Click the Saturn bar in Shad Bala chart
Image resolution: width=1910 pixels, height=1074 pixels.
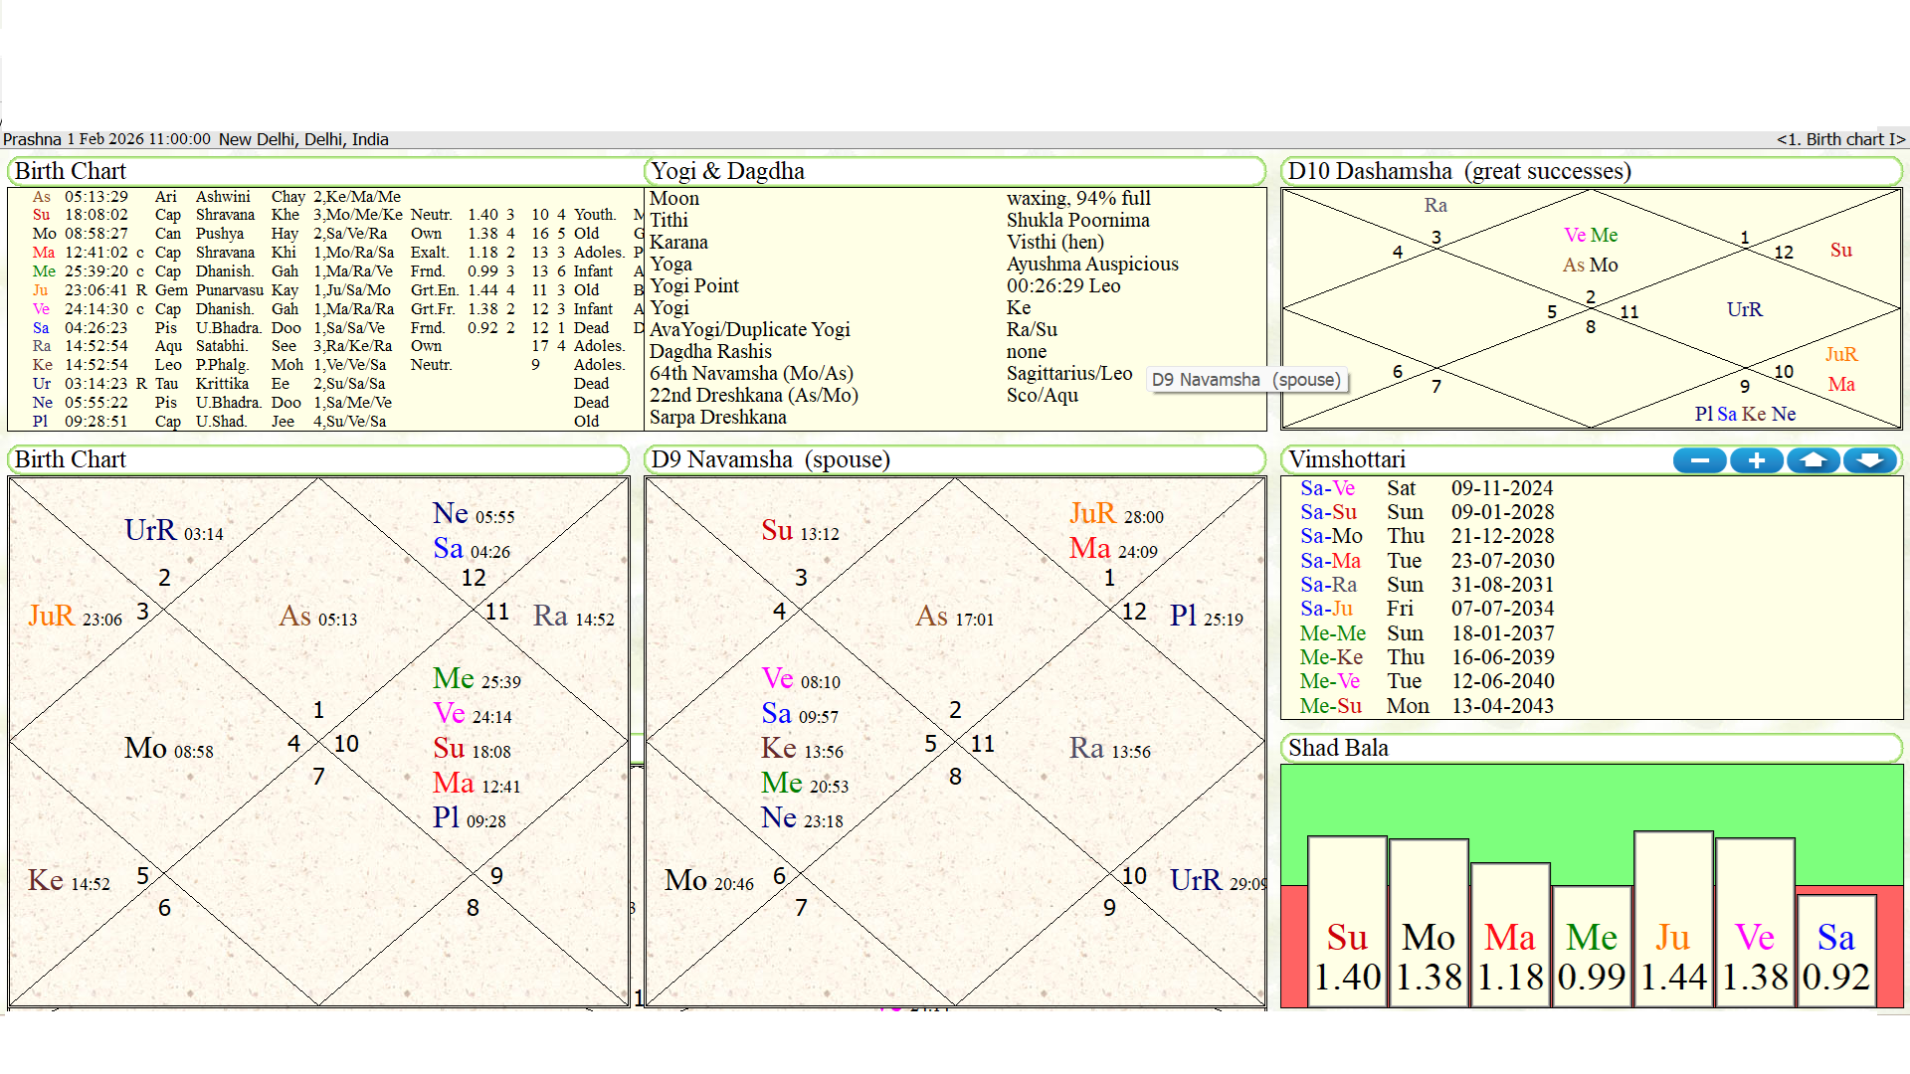tap(1835, 950)
